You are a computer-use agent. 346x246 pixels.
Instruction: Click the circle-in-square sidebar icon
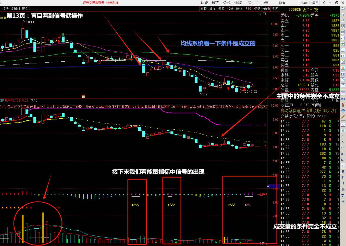click(343, 85)
